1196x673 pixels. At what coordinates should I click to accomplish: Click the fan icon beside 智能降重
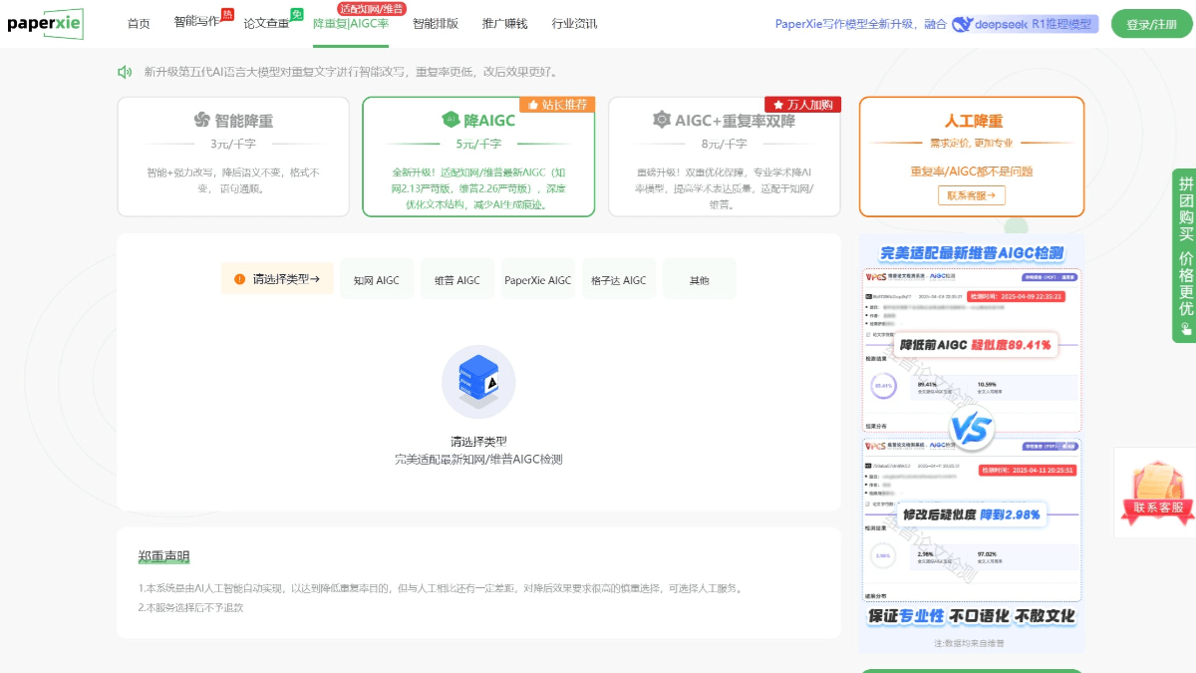201,121
